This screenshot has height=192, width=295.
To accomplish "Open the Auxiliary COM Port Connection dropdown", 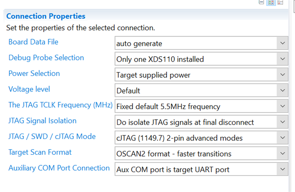I will [x=282, y=169].
